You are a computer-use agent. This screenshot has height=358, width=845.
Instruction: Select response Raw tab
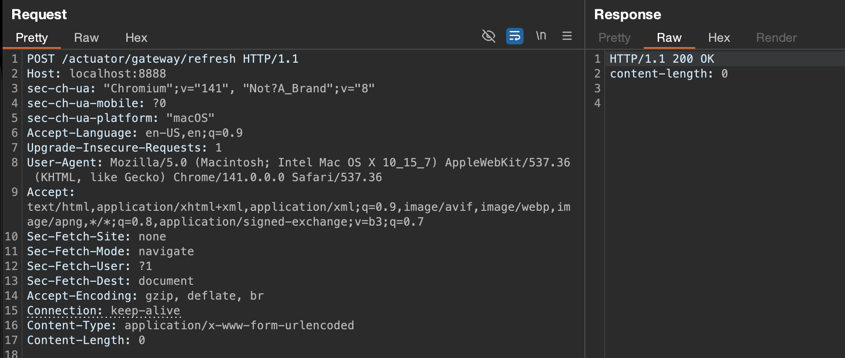pyautogui.click(x=669, y=38)
